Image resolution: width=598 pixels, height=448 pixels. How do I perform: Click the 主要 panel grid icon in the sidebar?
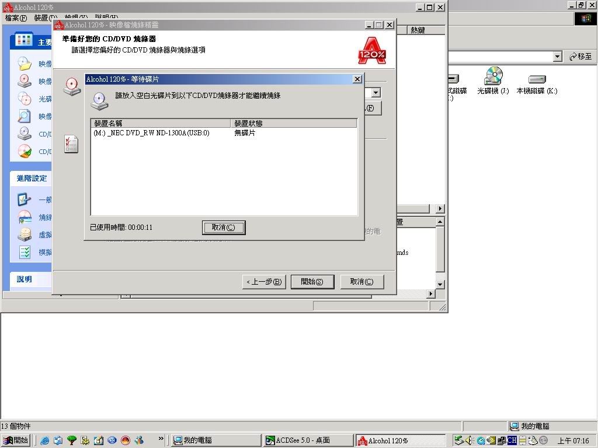coord(23,40)
